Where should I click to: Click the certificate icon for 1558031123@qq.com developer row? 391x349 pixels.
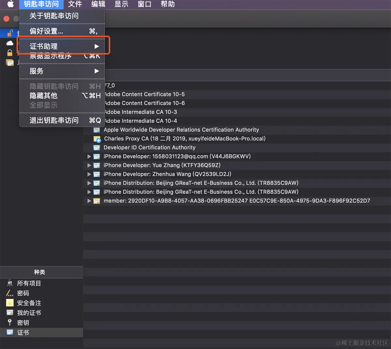pyautogui.click(x=97, y=156)
